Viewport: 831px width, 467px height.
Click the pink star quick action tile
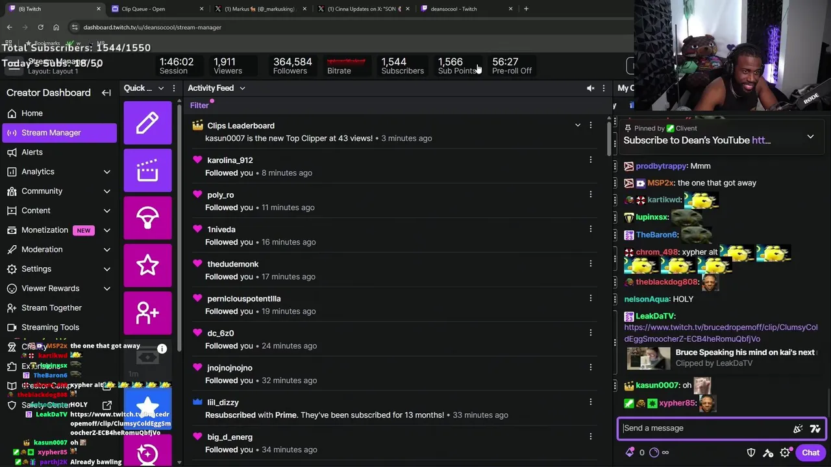(x=147, y=265)
